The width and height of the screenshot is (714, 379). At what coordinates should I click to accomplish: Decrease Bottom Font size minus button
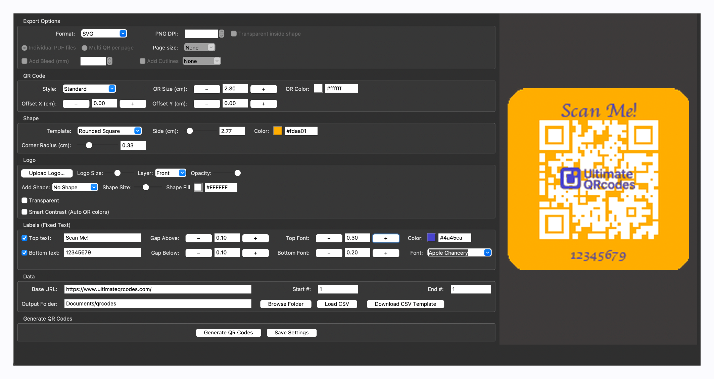(x=329, y=253)
